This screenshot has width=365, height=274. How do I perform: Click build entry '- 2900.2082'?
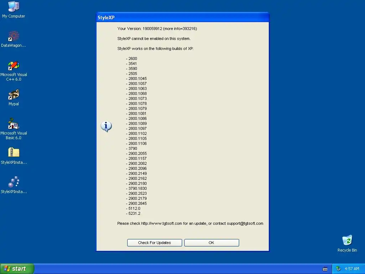[x=137, y=163]
